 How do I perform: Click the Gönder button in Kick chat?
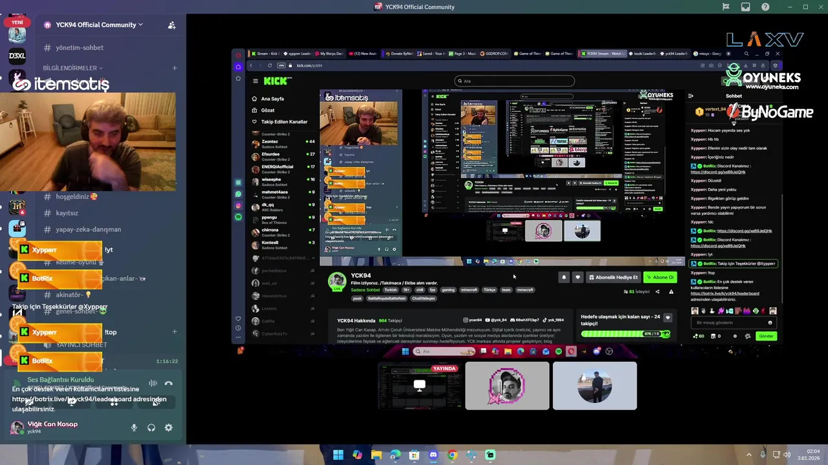(766, 336)
